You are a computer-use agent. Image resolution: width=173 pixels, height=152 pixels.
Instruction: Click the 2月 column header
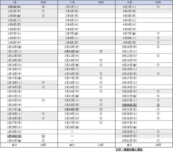click(72, 2)
